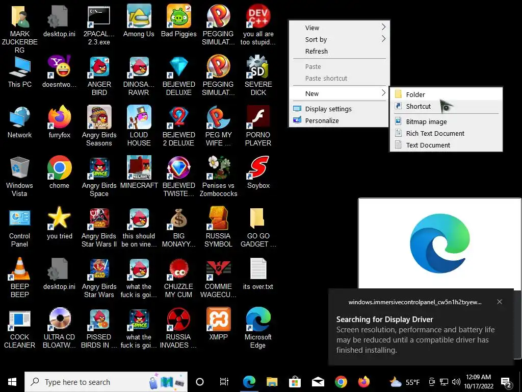The height and width of the screenshot is (392, 522).
Task: Open the New submenu entry
Action: 339,94
